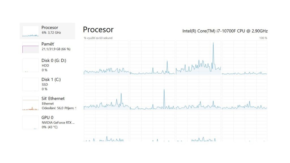Open the Paměť memory panel
This screenshot has height=163, width=290.
tap(47, 48)
